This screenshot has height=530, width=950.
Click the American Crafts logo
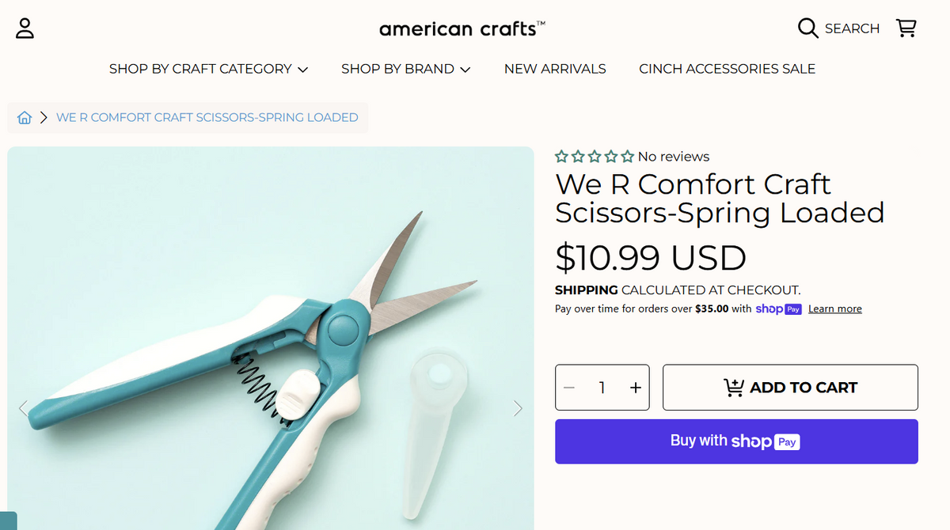462,28
